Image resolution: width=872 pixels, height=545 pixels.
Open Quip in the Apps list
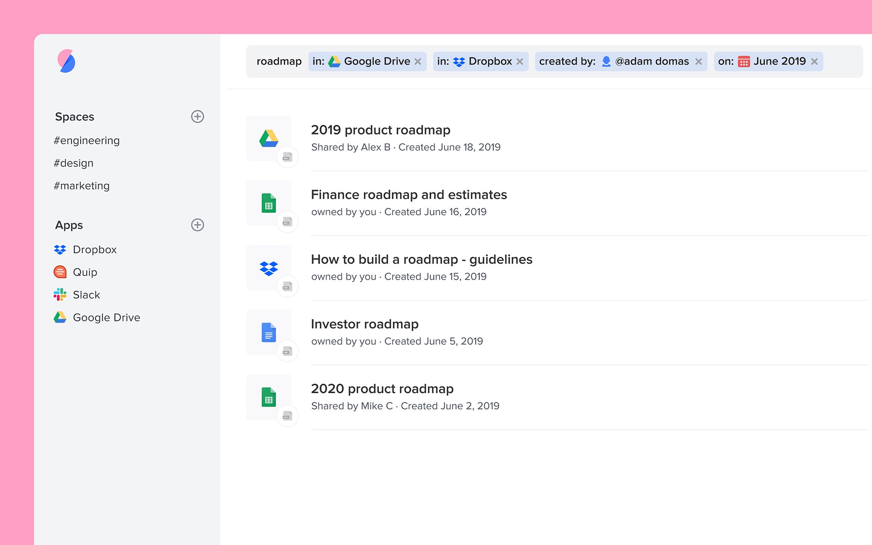(85, 272)
